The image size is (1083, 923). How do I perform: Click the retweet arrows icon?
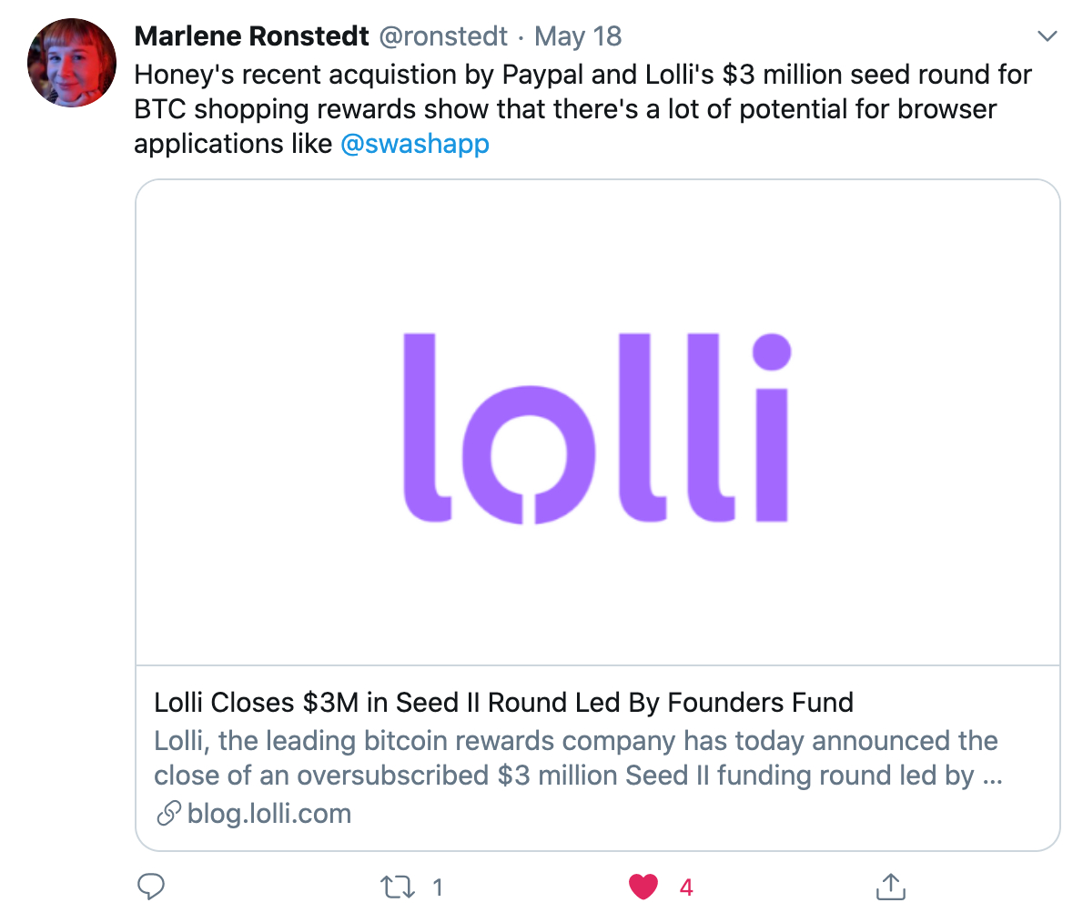397,887
